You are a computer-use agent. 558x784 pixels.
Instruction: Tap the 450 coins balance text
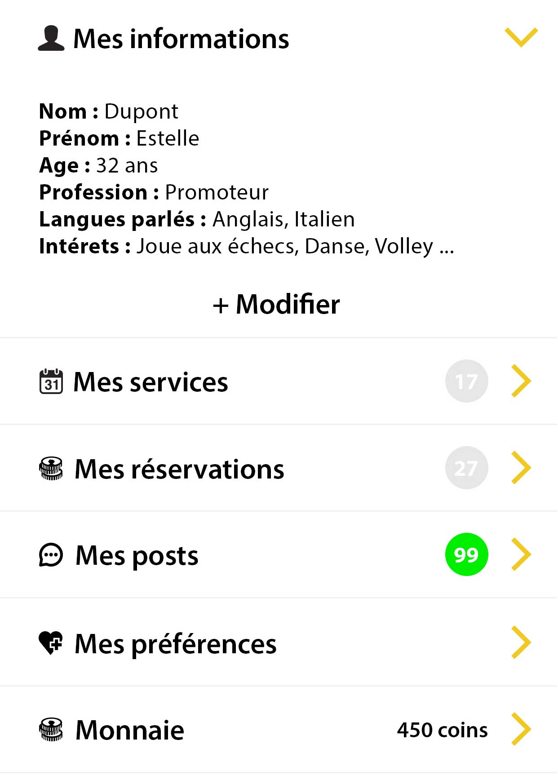(x=442, y=730)
